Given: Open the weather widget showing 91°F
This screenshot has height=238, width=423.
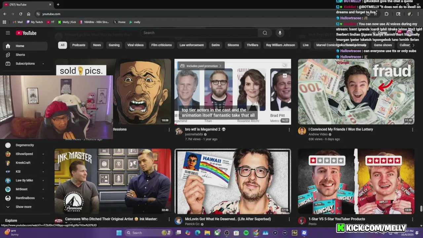Looking at the screenshot, I should tap(11, 233).
